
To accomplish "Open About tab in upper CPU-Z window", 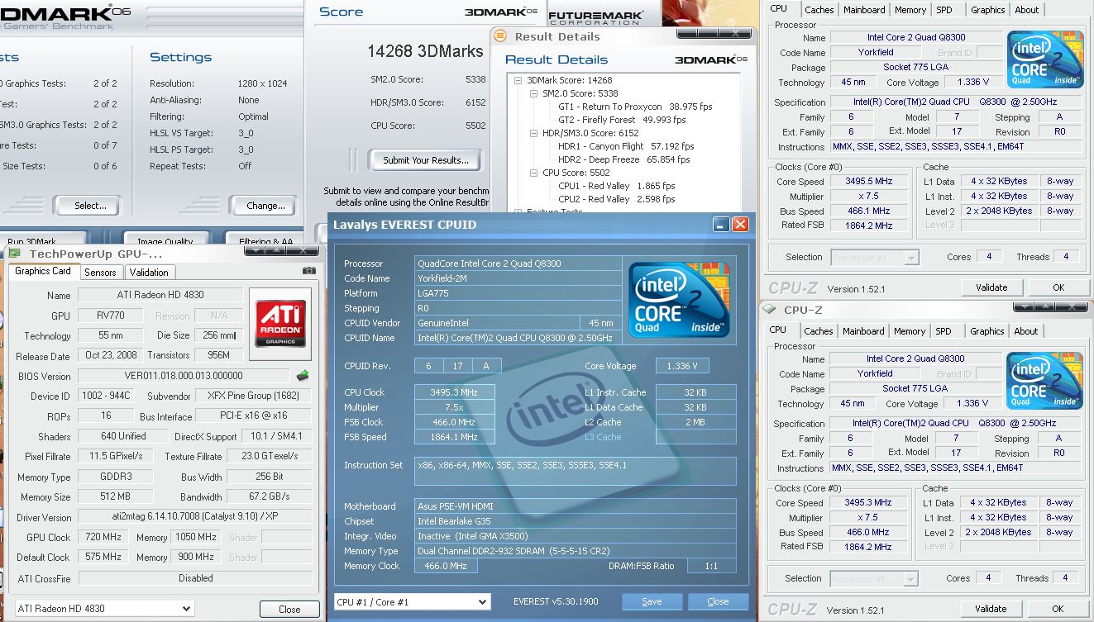I will [1027, 10].
